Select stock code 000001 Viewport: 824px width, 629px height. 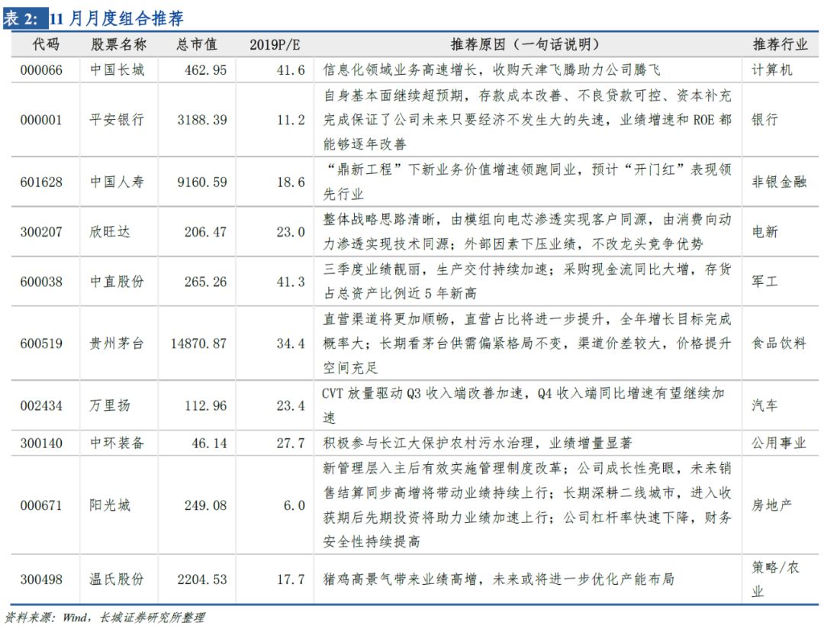(x=41, y=120)
